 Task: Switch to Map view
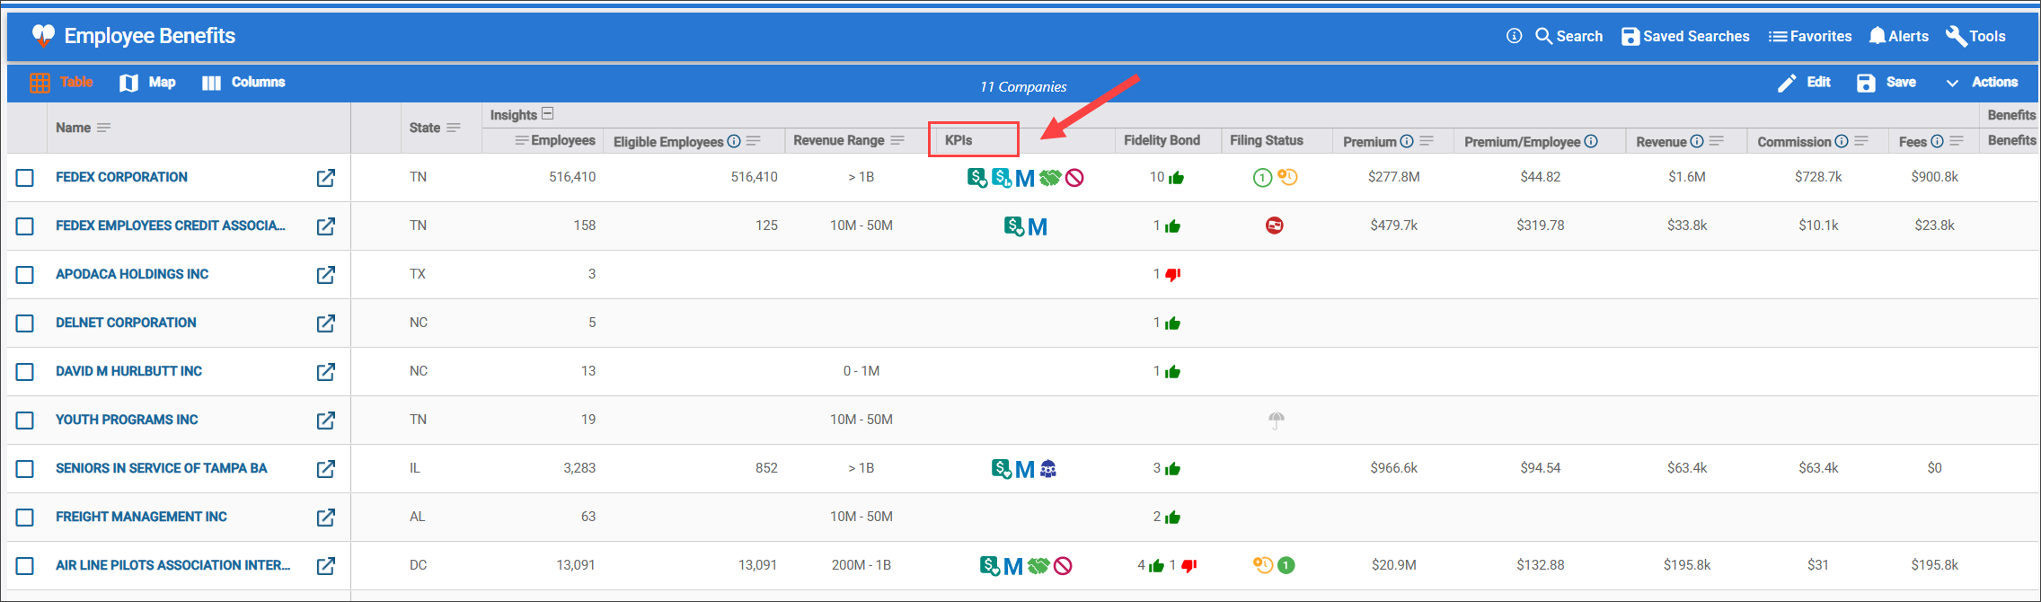(x=147, y=82)
